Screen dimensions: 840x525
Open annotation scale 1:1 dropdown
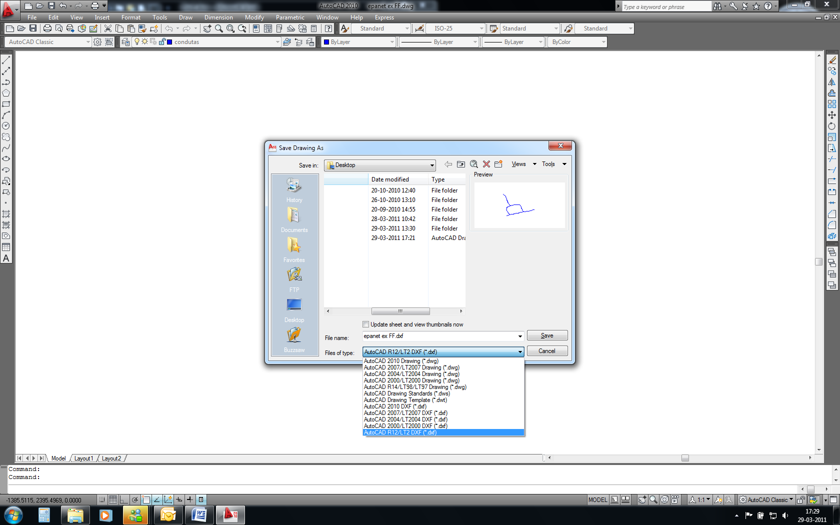point(700,499)
